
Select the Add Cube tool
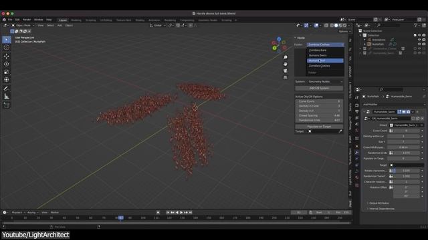click(7, 105)
